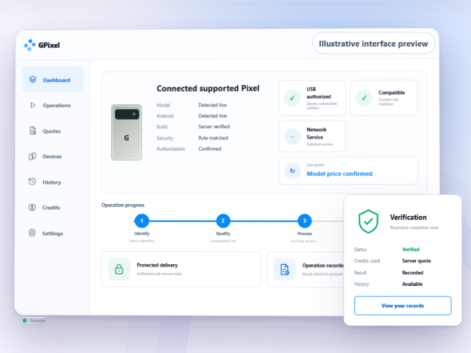Click the Server quote value
Viewport: 471px width, 353px height.
click(416, 261)
